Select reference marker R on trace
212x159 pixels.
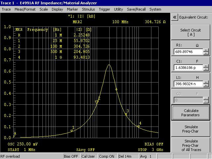coord(14,136)
